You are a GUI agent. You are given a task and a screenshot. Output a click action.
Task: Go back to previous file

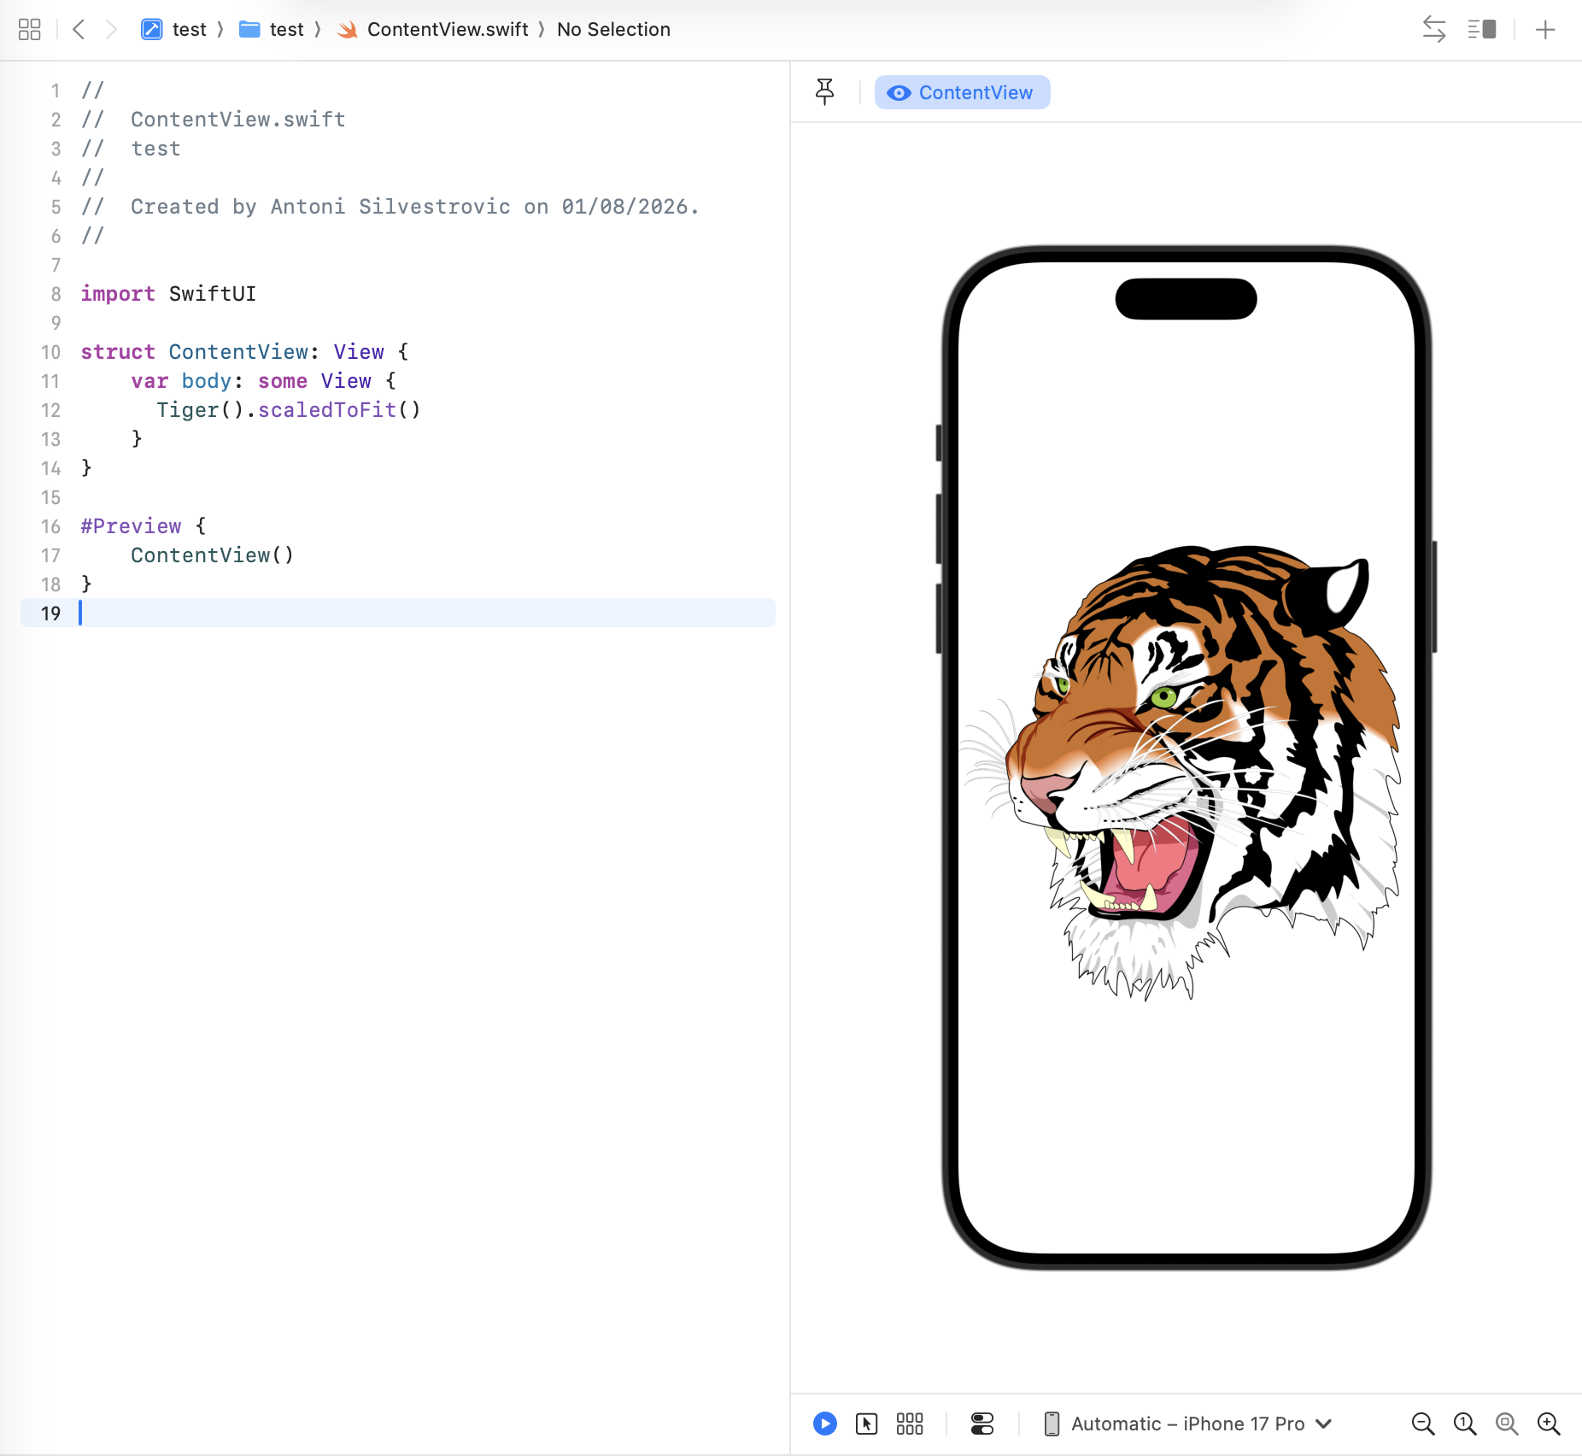coord(79,30)
